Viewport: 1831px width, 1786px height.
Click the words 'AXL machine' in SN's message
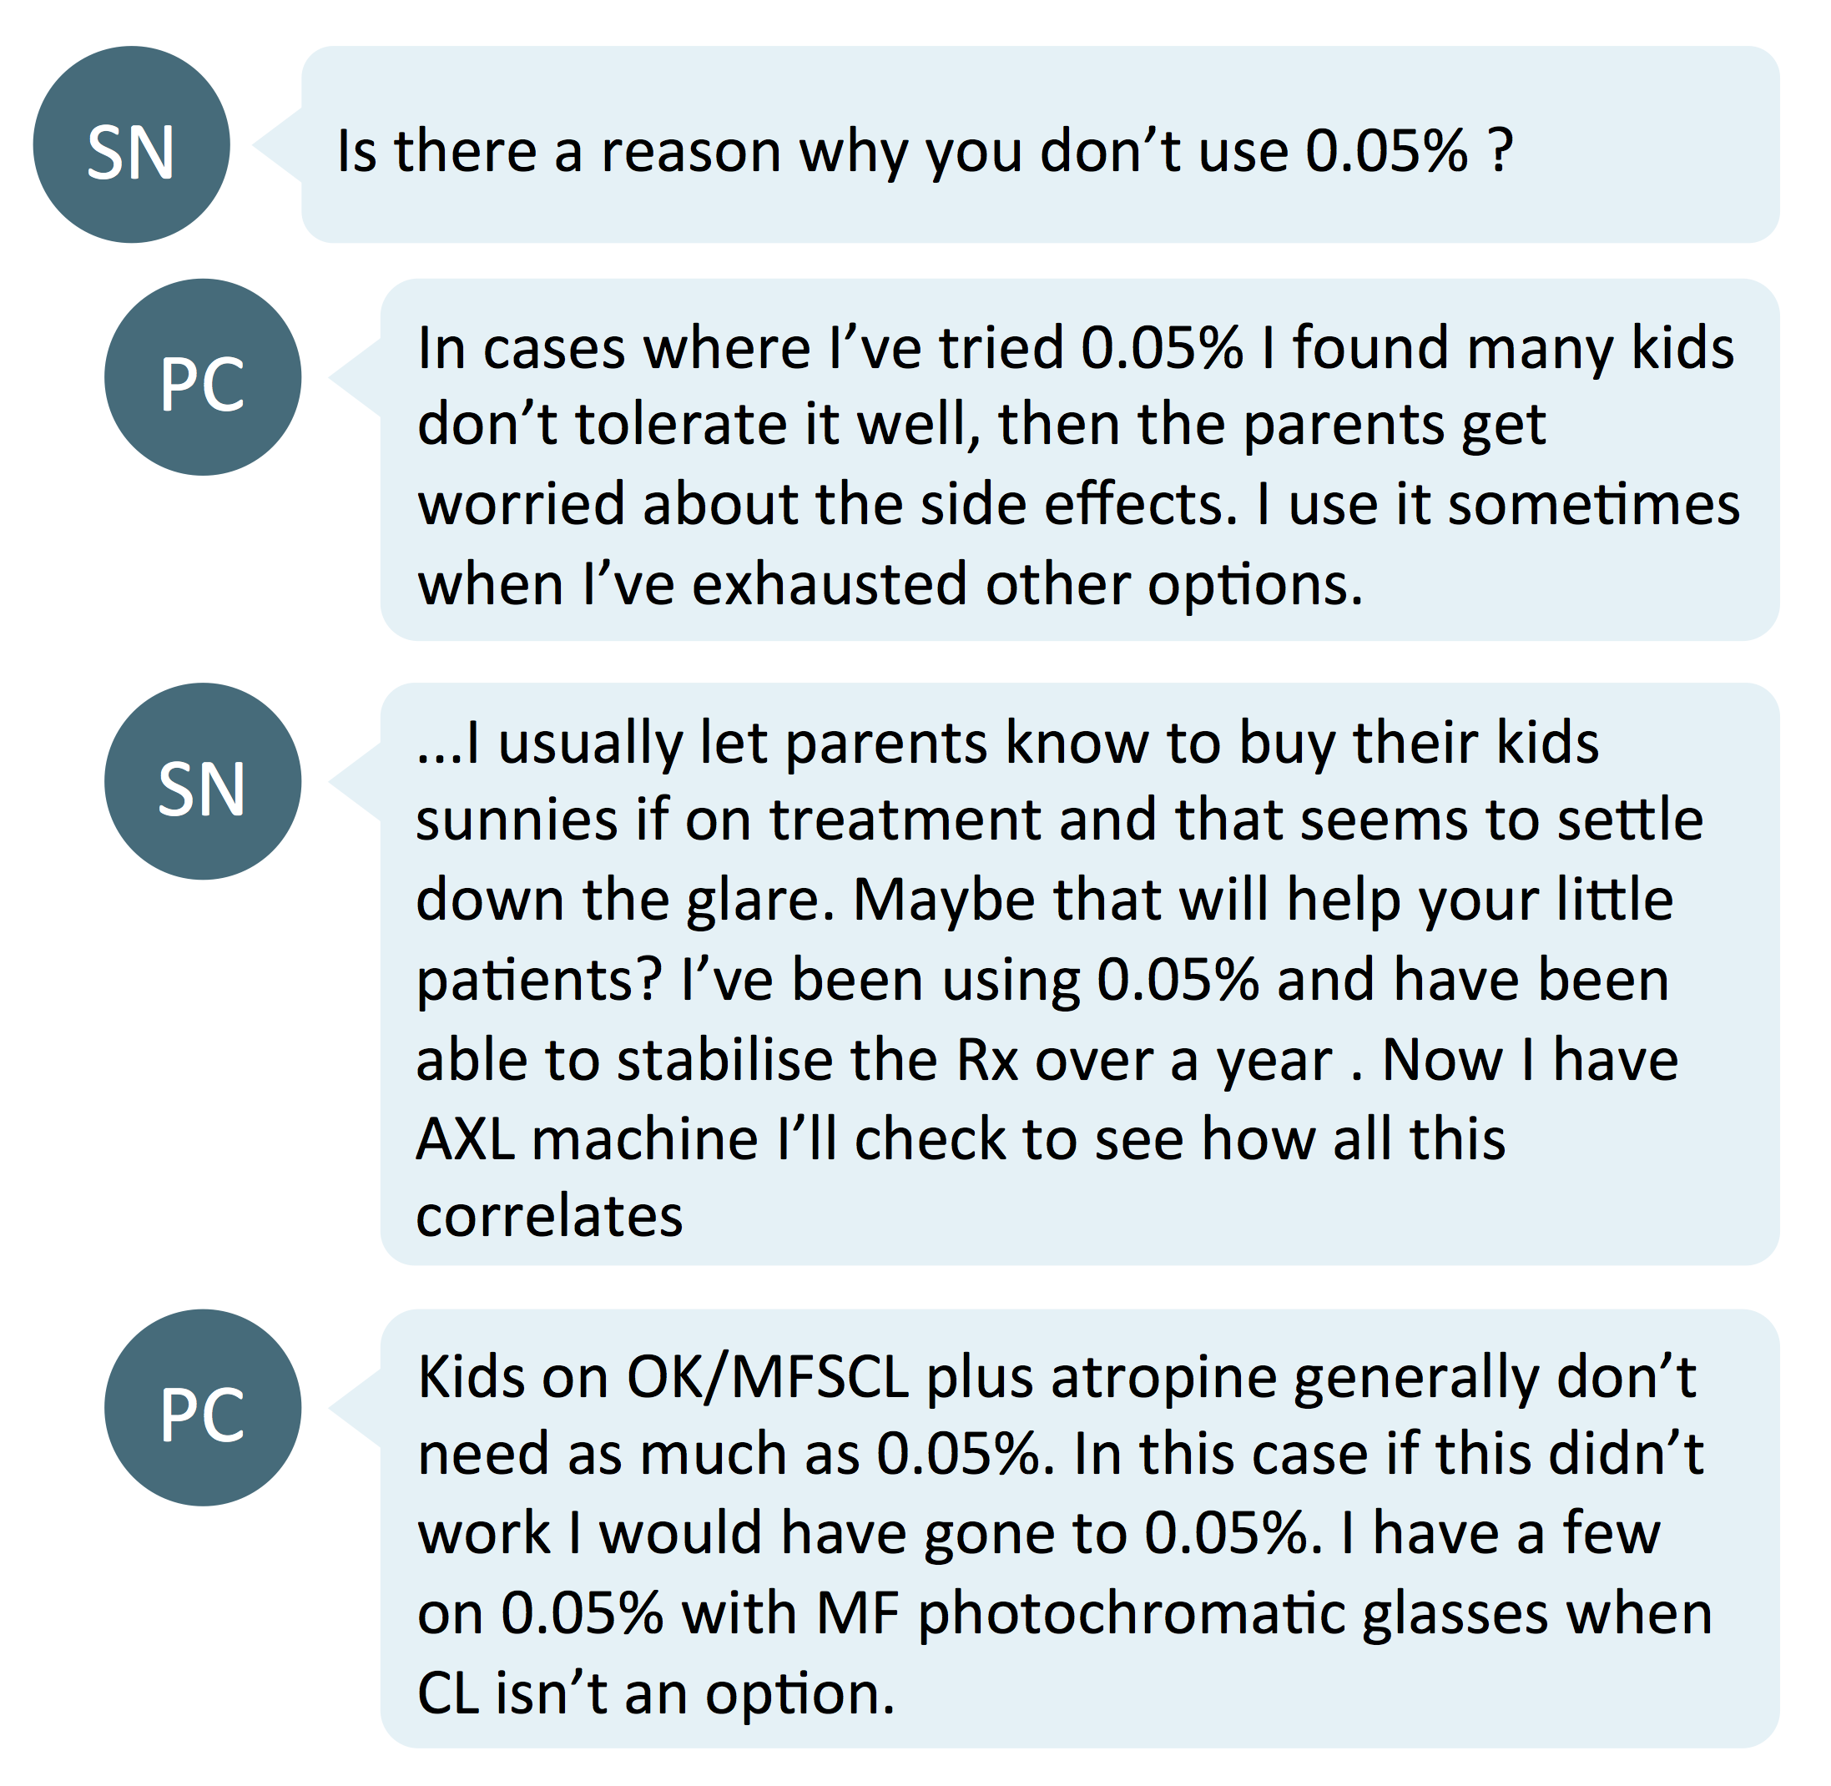tap(588, 1140)
